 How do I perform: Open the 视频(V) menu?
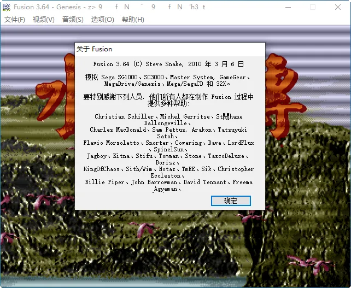[x=44, y=20]
